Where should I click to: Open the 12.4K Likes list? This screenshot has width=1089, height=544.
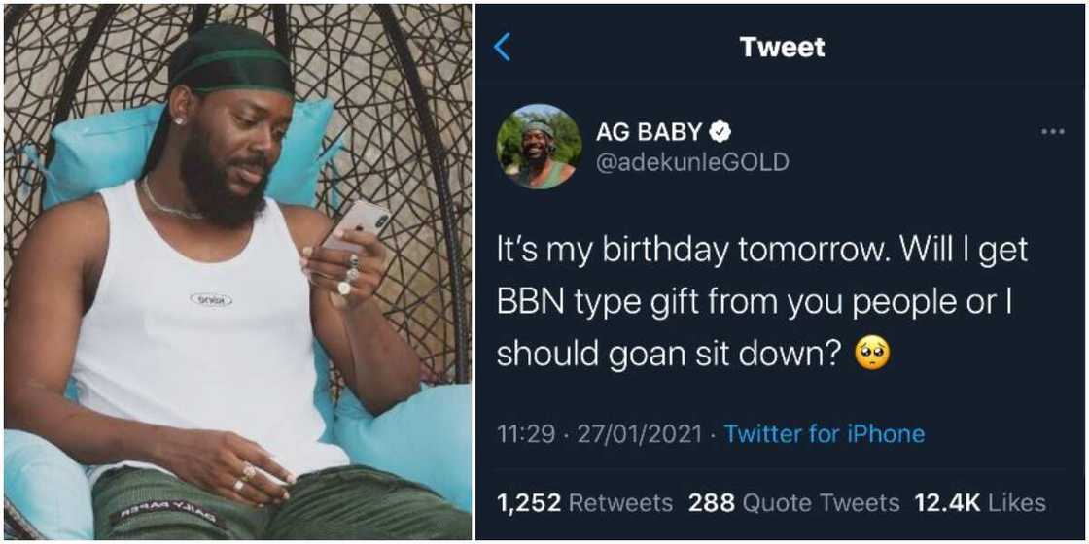980,502
